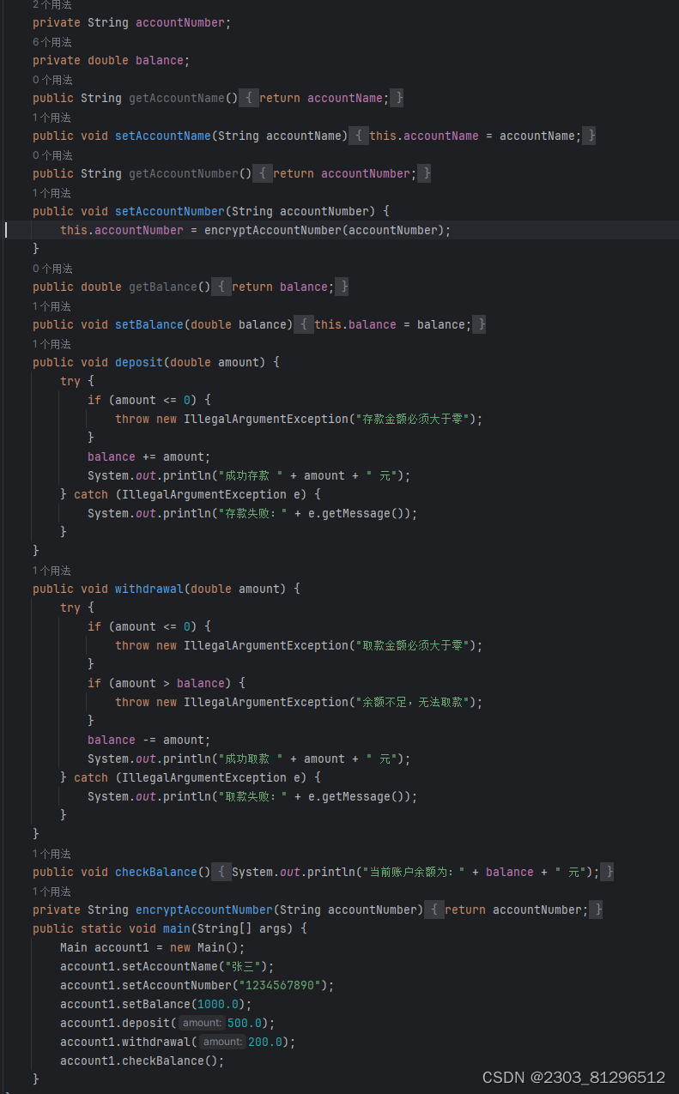The width and height of the screenshot is (679, 1094).
Task: Click the balance += amount statement
Action: (149, 456)
